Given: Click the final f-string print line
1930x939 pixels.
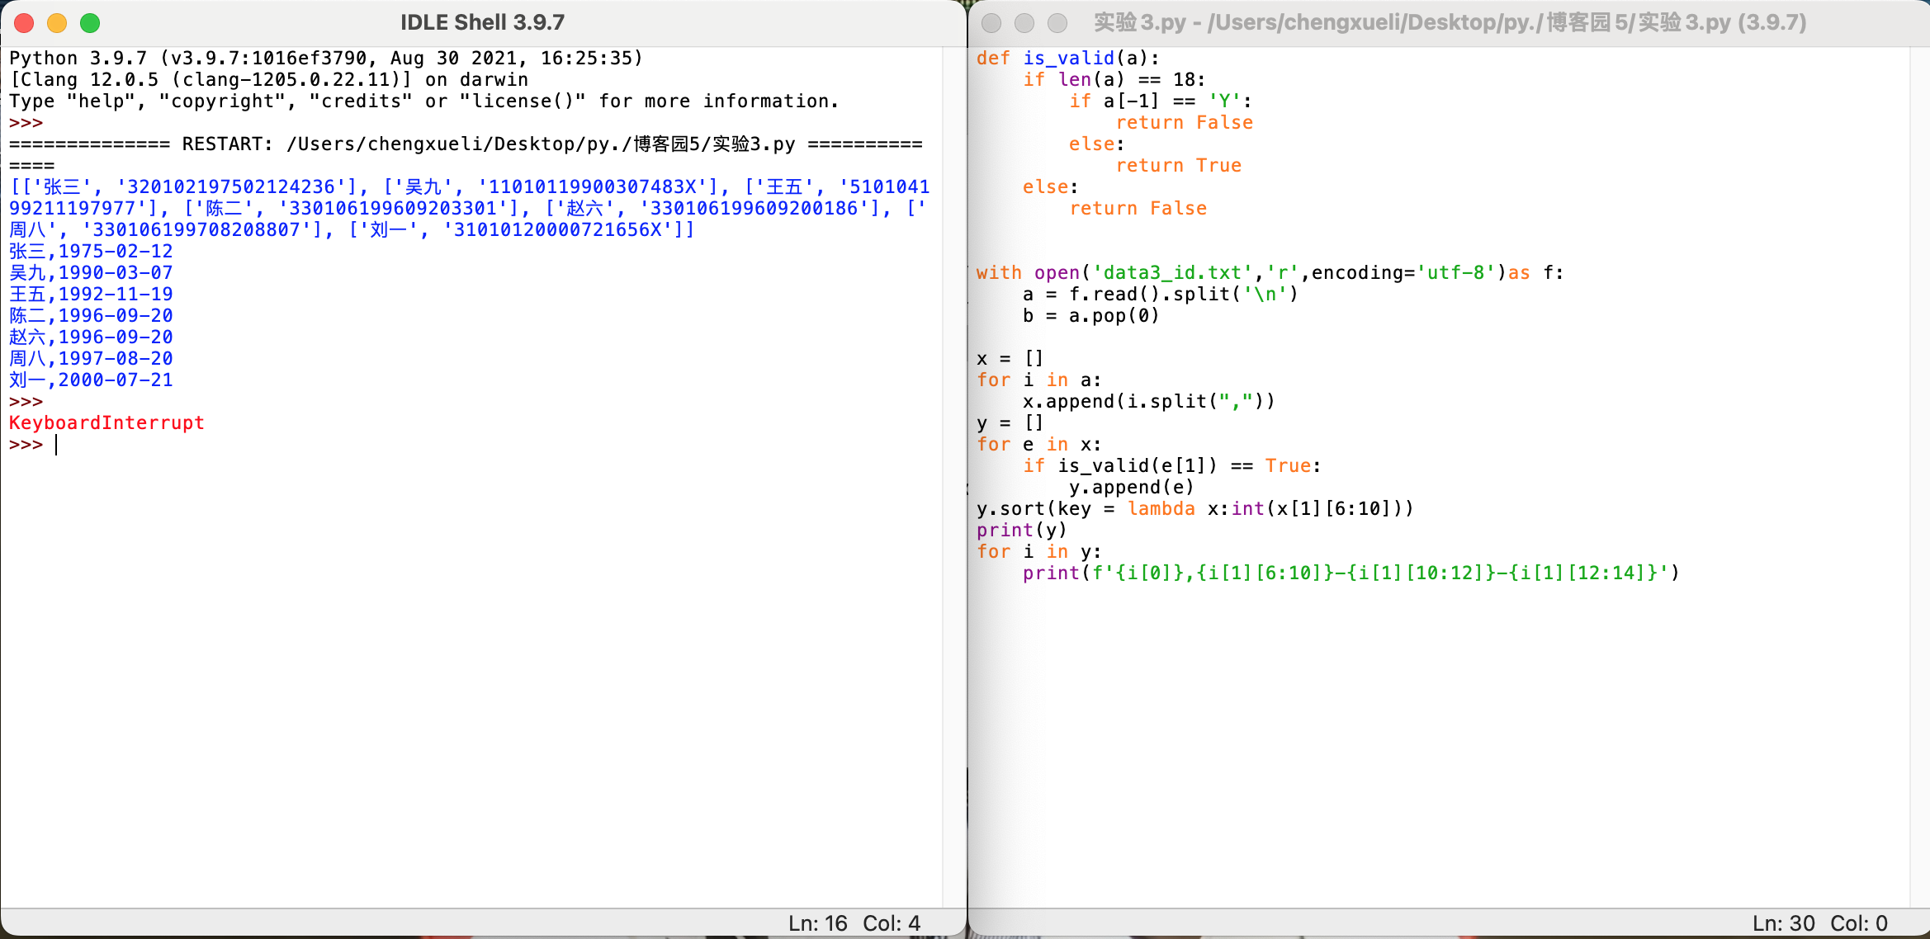Looking at the screenshot, I should click(x=1351, y=573).
